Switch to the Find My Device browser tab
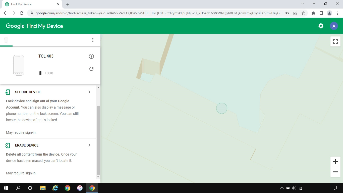The height and width of the screenshot is (193, 343). coord(30,4)
